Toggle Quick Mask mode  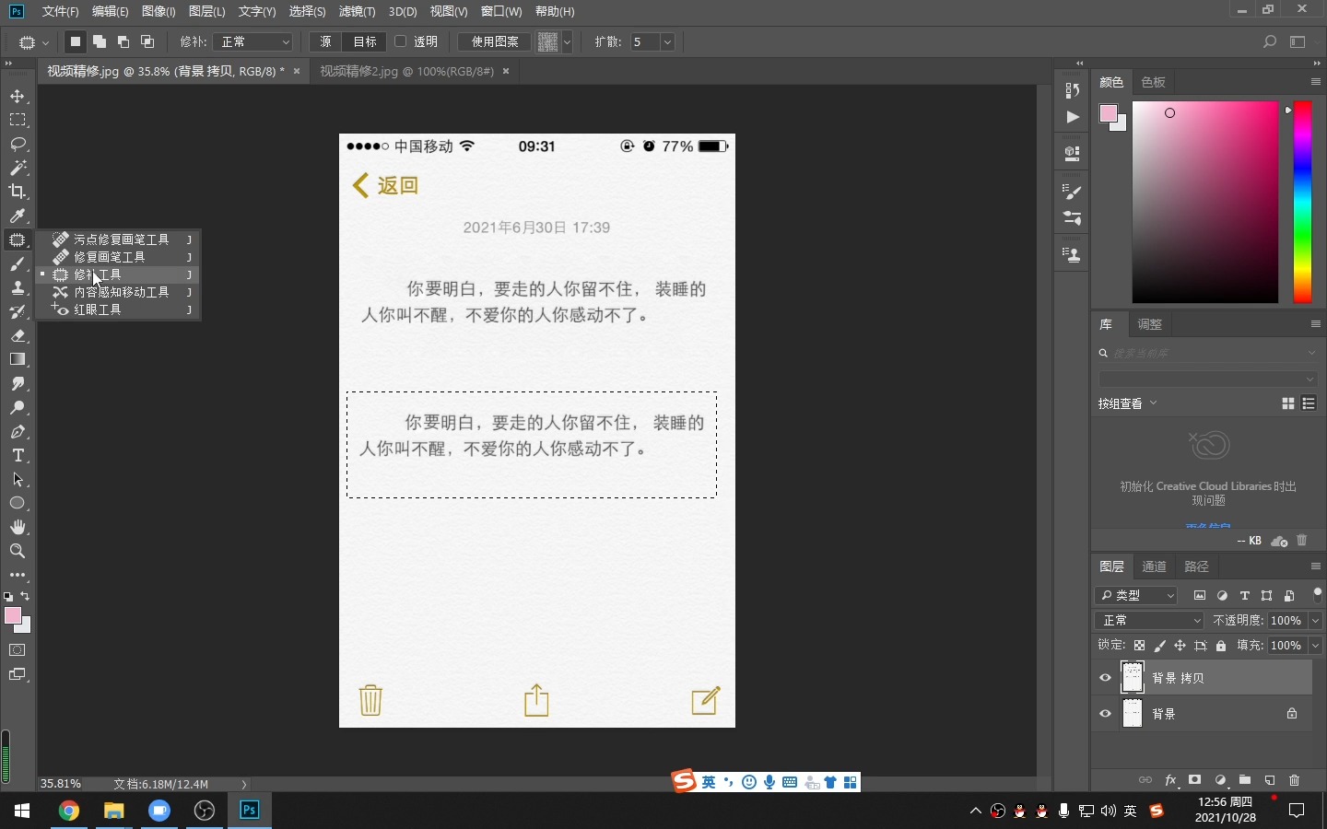click(18, 650)
